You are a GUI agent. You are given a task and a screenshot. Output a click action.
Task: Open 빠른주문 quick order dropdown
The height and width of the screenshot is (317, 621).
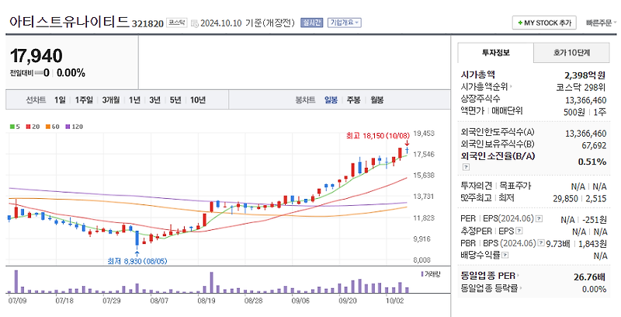[601, 23]
